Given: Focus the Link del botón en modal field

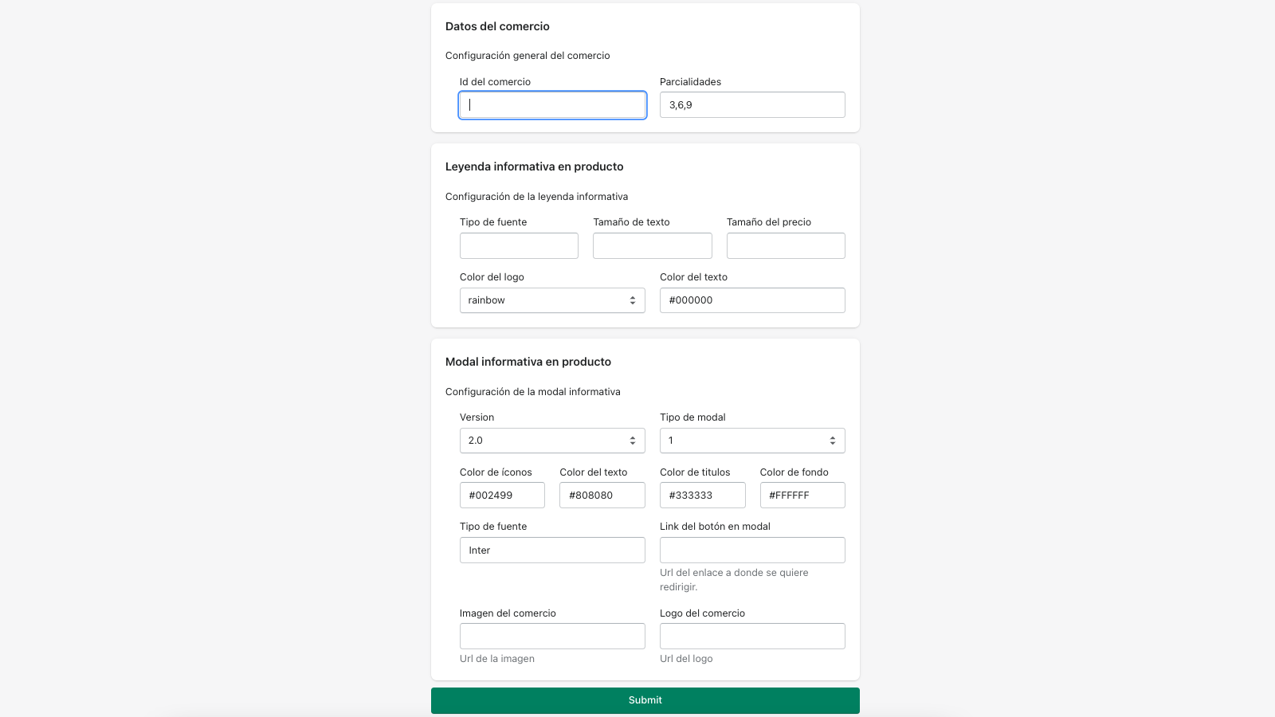Looking at the screenshot, I should (752, 550).
